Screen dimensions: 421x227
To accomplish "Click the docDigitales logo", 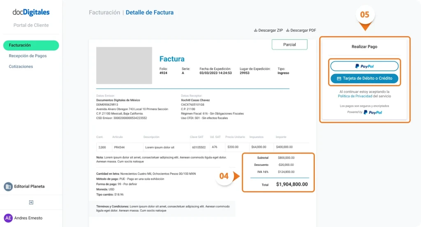I will [x=31, y=12].
